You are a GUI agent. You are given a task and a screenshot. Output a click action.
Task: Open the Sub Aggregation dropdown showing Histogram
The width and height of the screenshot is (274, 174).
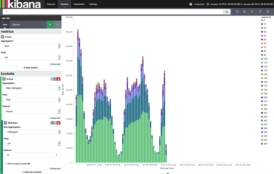pos(32,132)
